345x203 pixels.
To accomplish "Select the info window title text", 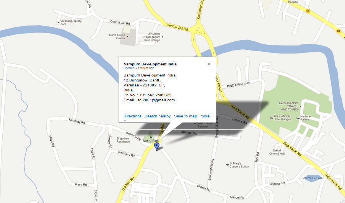I will 150,64.
